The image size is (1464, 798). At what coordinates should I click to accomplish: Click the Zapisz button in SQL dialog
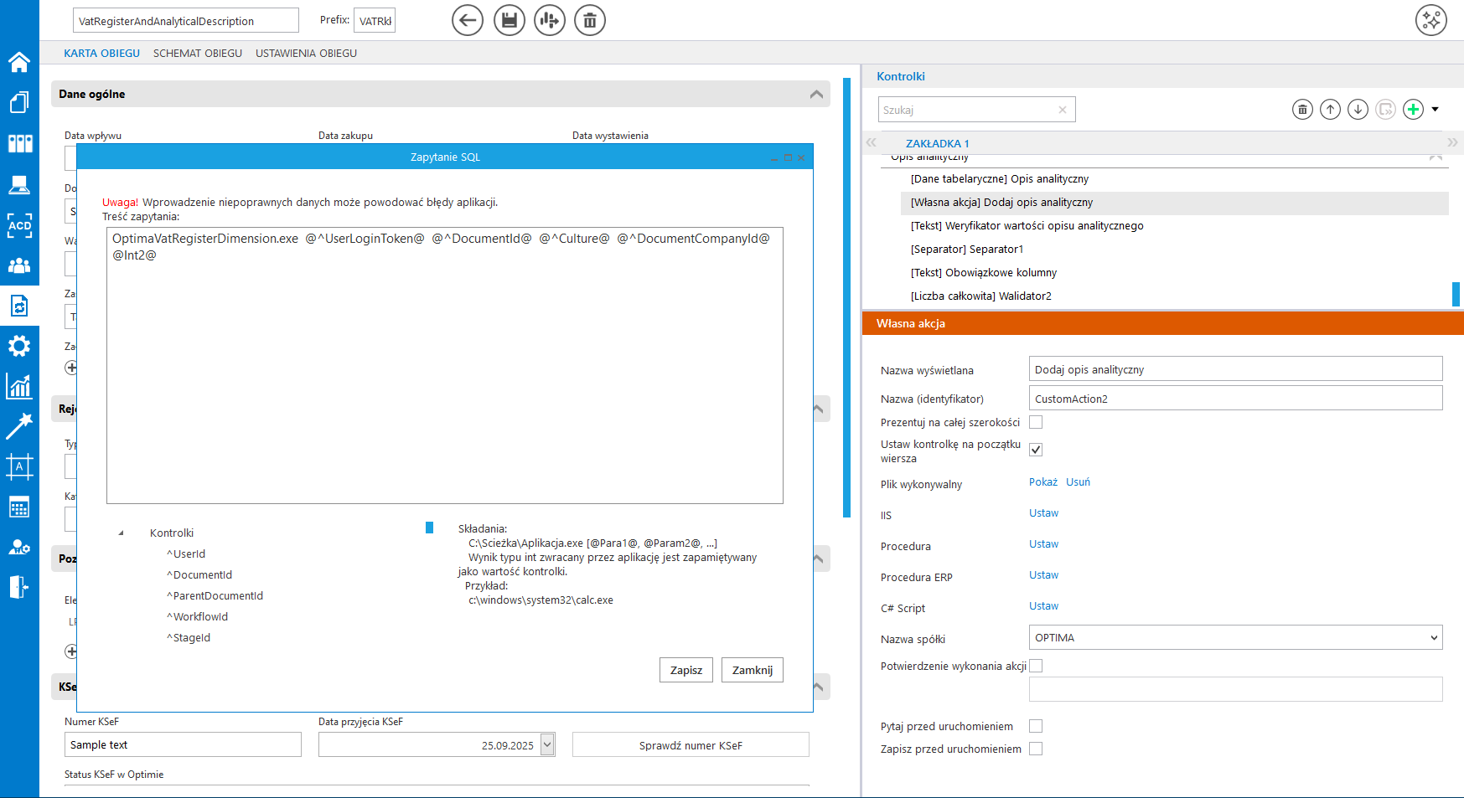tap(685, 670)
